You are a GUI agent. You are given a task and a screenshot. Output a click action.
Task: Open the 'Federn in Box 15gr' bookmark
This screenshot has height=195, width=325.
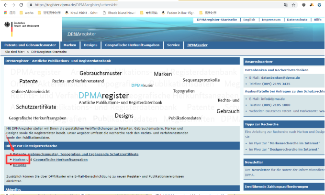[178, 12]
